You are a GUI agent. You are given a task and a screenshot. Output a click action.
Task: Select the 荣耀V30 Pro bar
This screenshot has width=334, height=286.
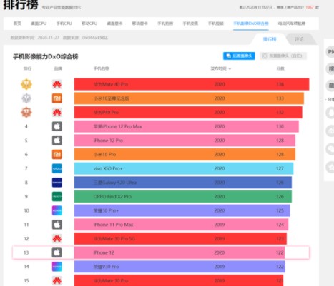180,267
